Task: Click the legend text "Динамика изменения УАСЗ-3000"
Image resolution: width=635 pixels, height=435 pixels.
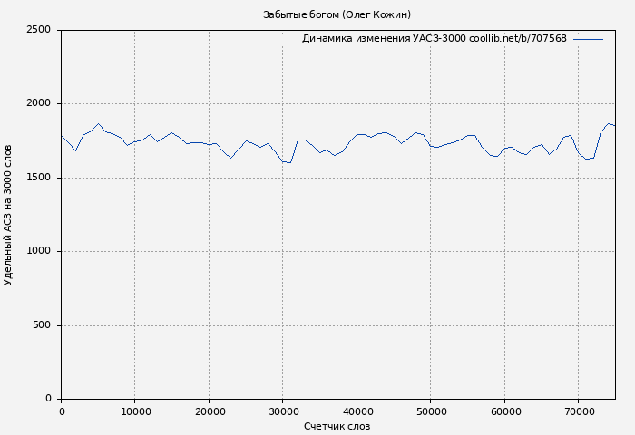Action: 384,39
